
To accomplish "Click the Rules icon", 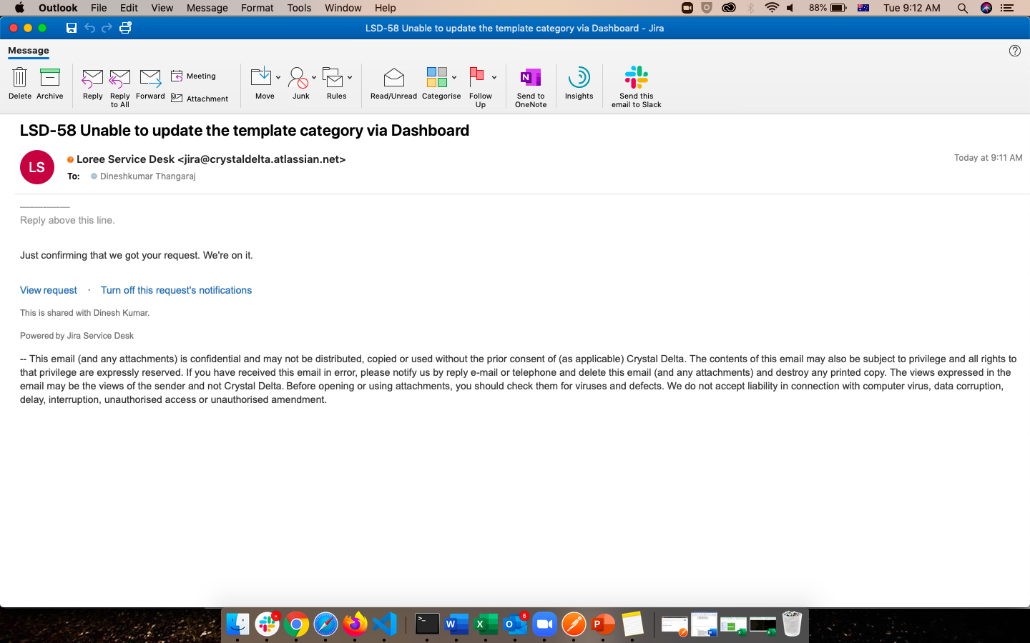I will 333,77.
